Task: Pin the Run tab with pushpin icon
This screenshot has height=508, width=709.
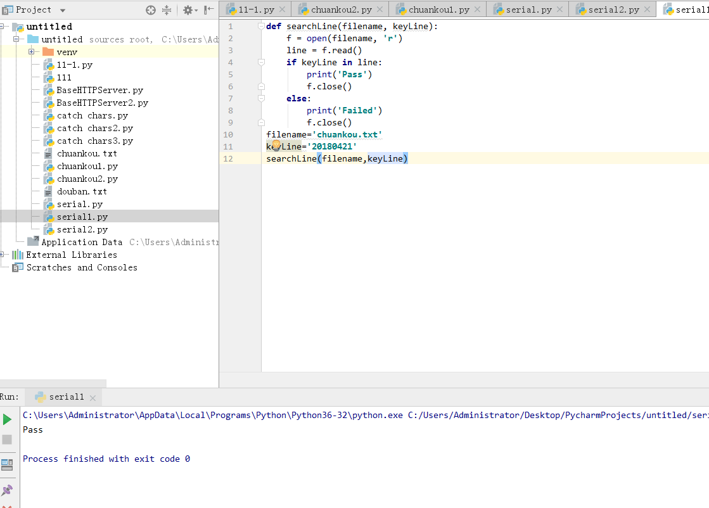Action: coord(7,490)
